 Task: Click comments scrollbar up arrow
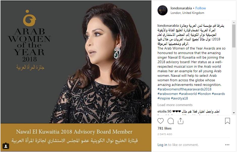point(234,22)
